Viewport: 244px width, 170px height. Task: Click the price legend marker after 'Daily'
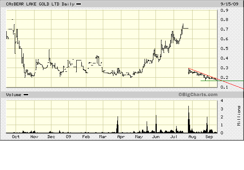(x=78, y=4)
